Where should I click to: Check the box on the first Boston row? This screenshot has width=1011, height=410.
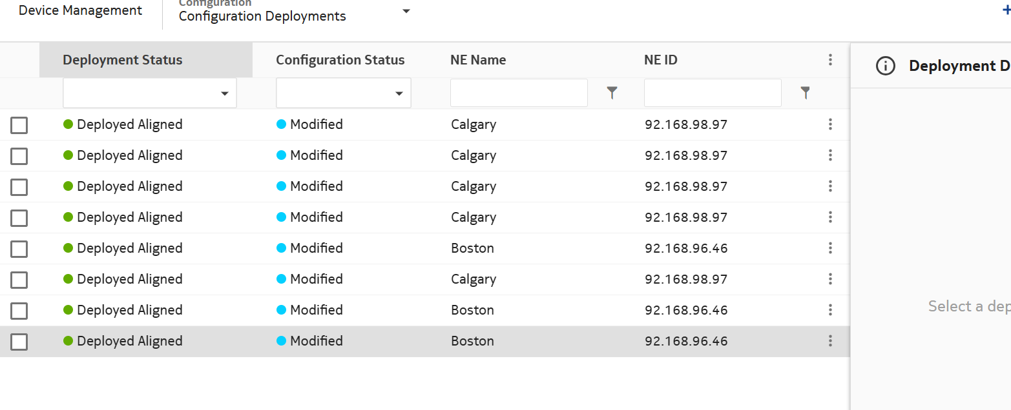coord(19,249)
